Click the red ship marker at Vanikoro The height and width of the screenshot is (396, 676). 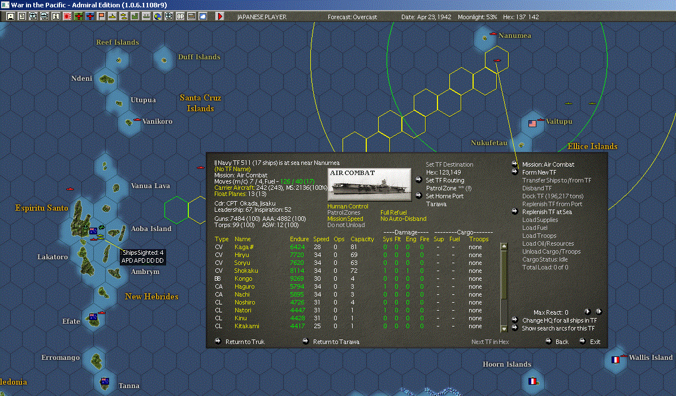(137, 119)
